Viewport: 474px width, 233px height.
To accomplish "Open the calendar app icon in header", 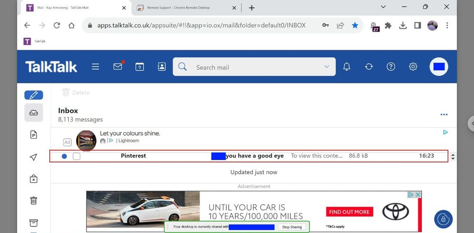I will [139, 67].
